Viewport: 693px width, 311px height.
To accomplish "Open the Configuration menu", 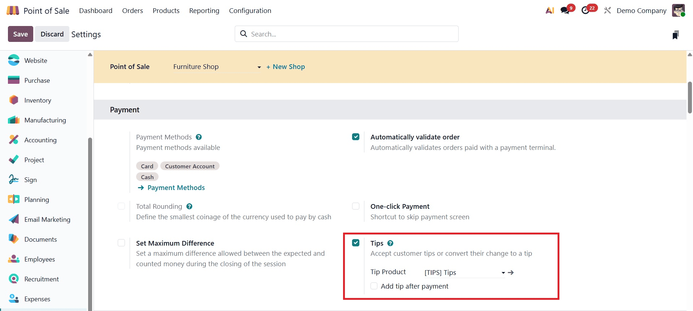I will click(x=250, y=10).
